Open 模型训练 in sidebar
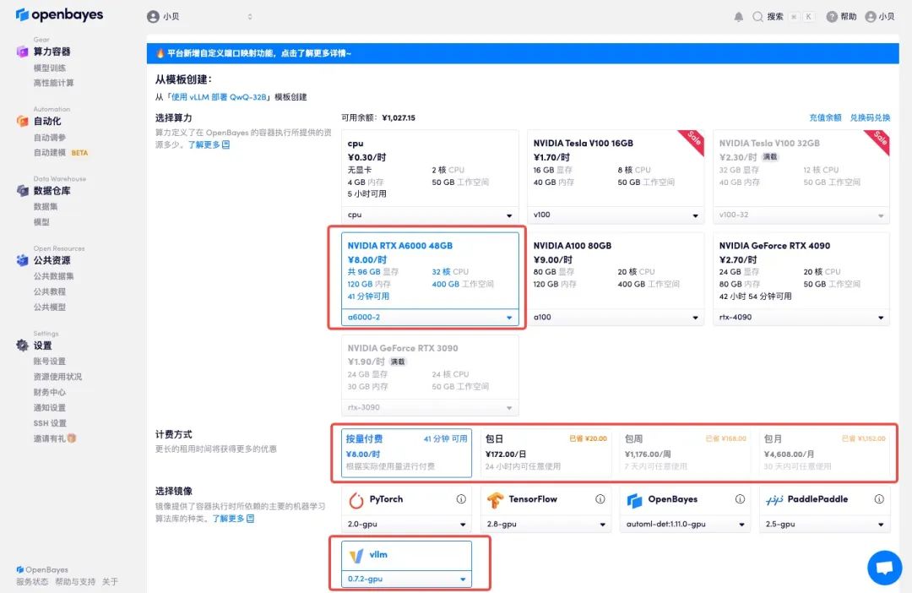This screenshot has height=593, width=912. pos(50,68)
